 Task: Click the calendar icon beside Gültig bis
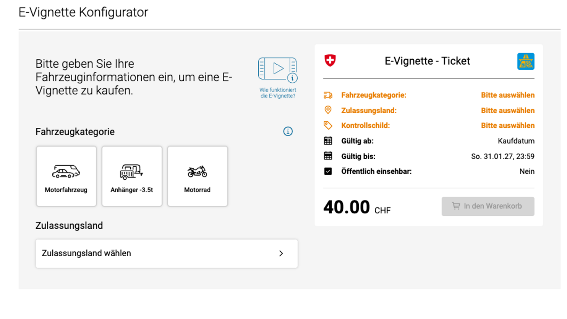(x=328, y=156)
